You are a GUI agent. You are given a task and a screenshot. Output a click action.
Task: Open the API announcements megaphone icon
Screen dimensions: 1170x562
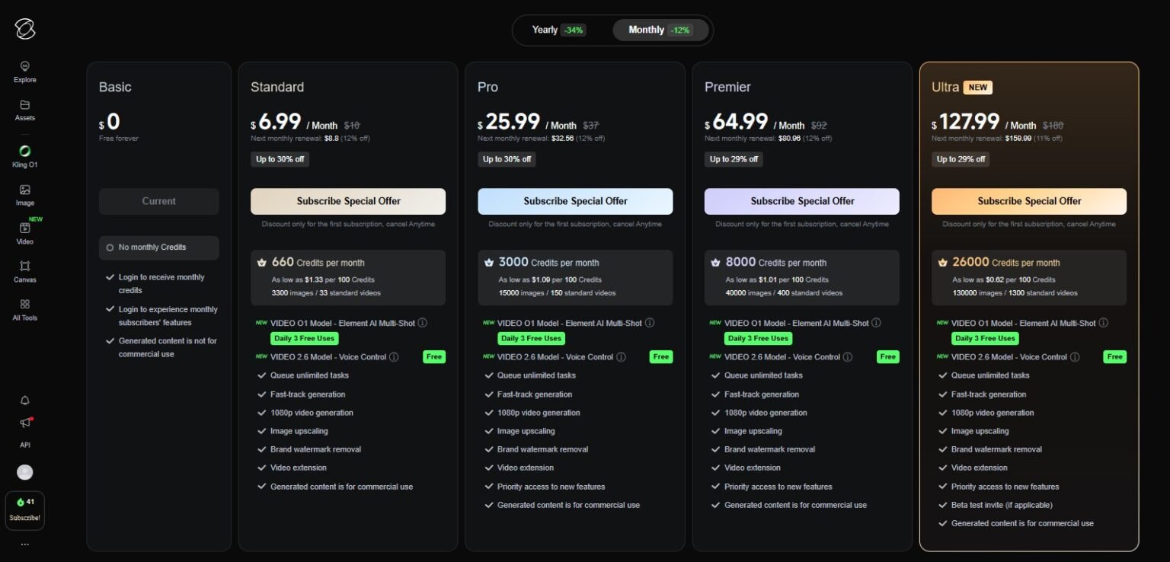point(24,423)
